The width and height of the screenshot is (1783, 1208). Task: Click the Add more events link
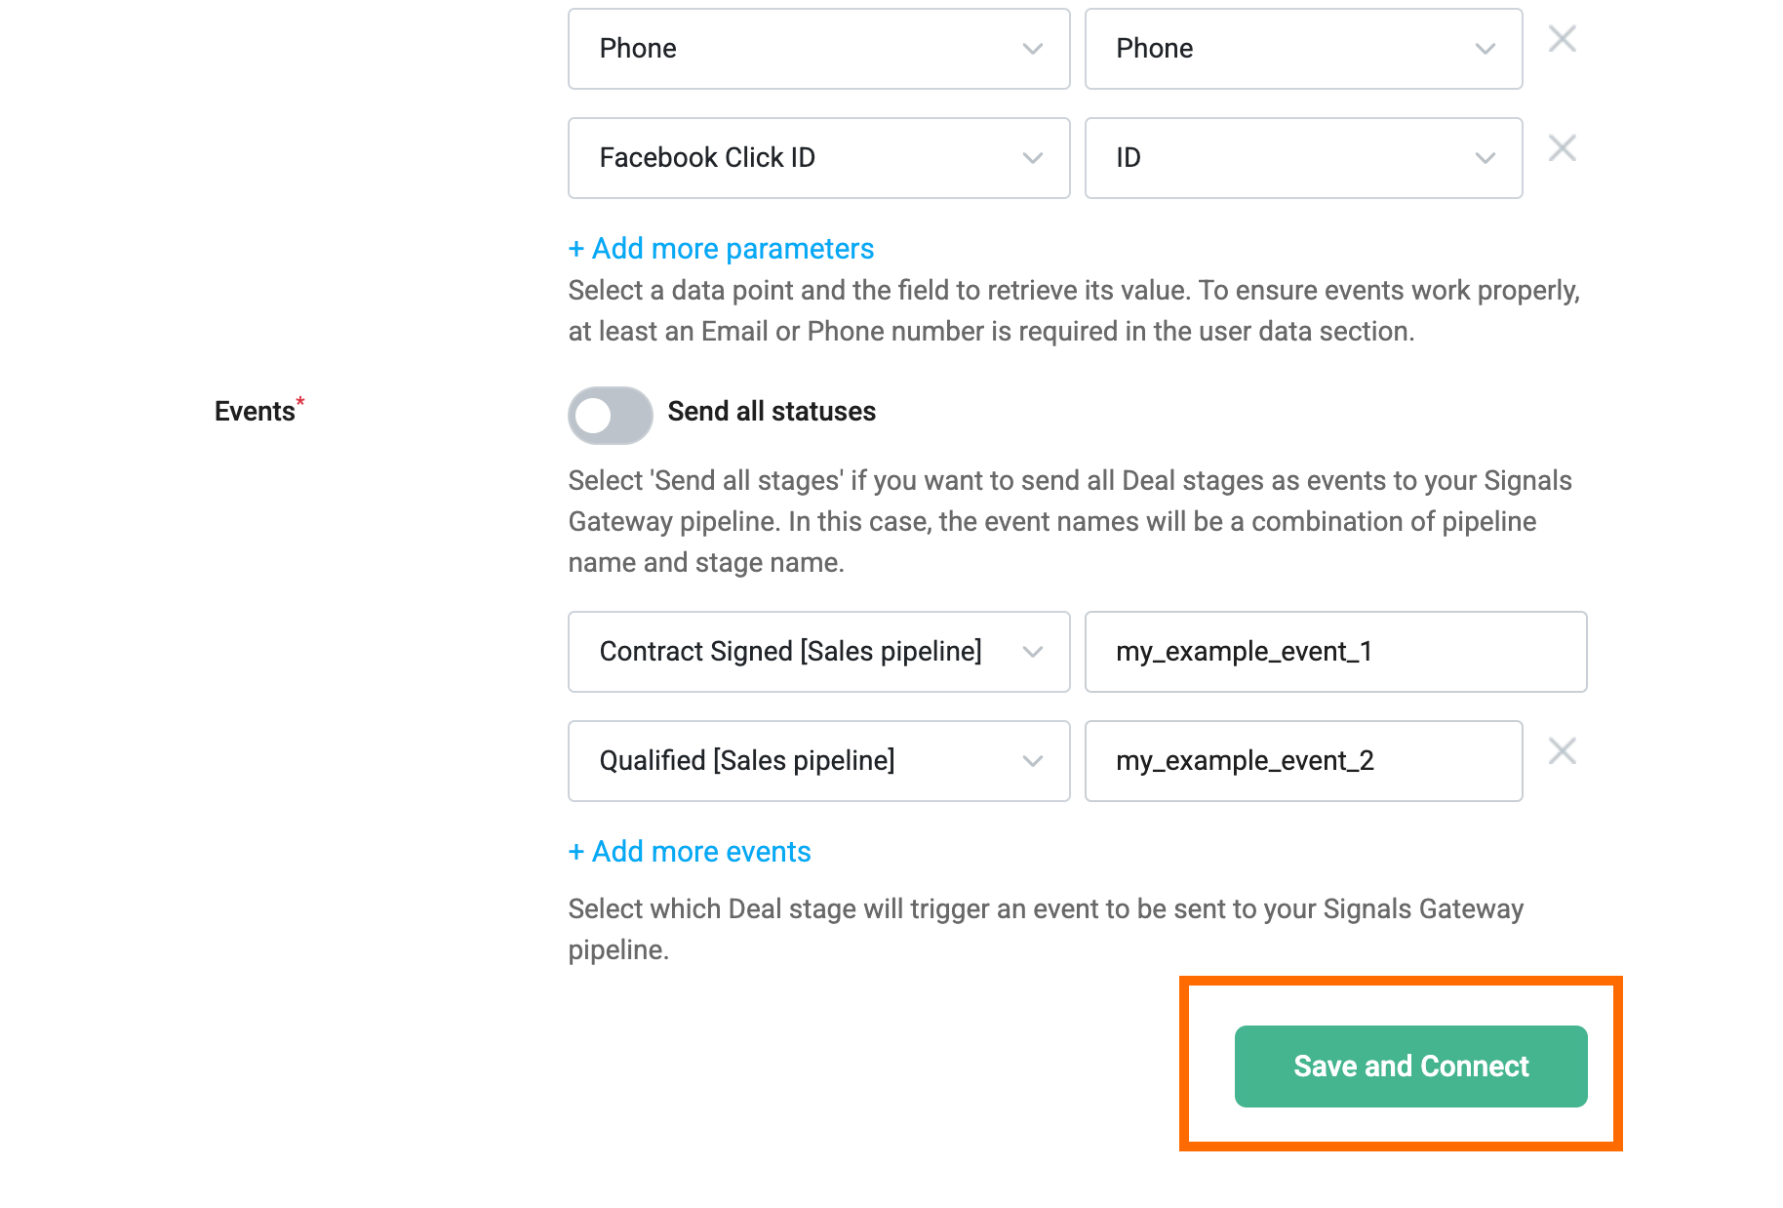(x=690, y=852)
